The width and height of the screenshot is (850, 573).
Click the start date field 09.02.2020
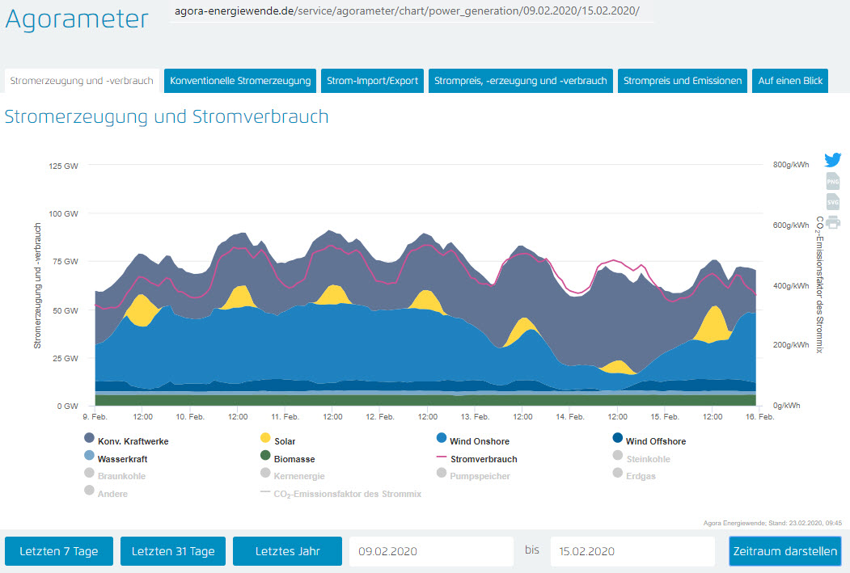[431, 551]
